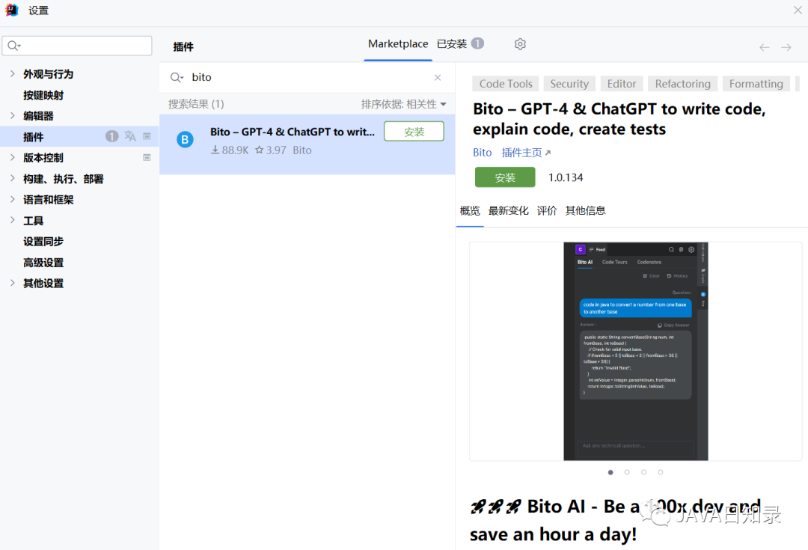The height and width of the screenshot is (550, 808).
Task: Select 插件 in the settings tree
Action: tap(33, 137)
